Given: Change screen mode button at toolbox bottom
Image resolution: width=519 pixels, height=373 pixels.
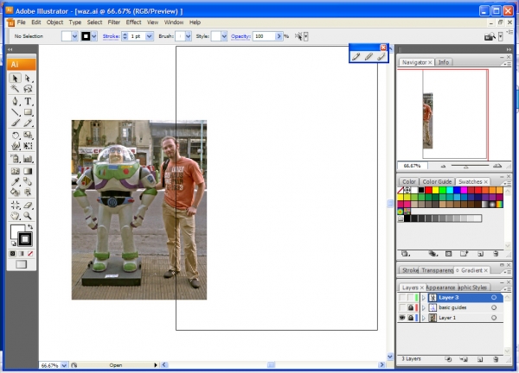Looking at the screenshot, I should coord(21,264).
